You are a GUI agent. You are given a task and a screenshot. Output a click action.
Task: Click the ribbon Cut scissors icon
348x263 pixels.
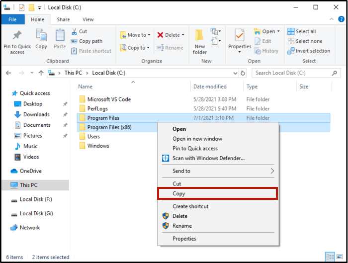pos(75,31)
